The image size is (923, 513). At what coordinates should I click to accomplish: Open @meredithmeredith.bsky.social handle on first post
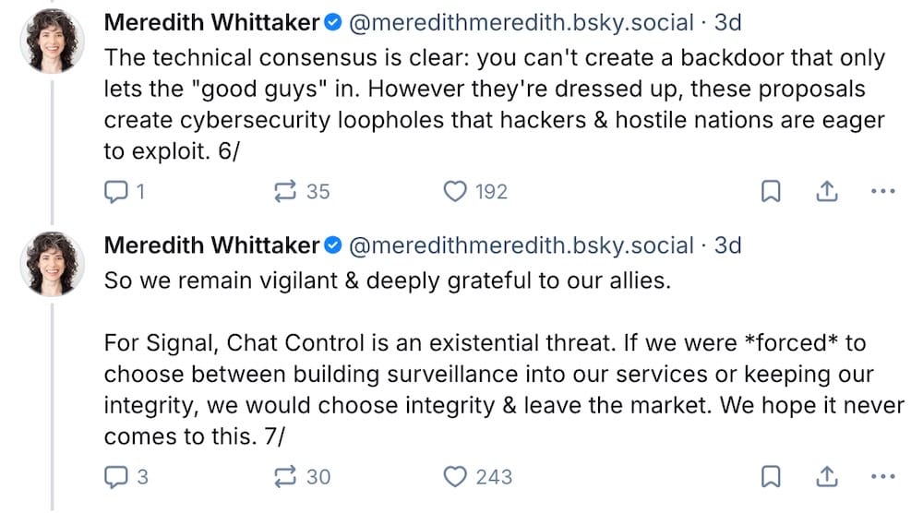pos(521,21)
